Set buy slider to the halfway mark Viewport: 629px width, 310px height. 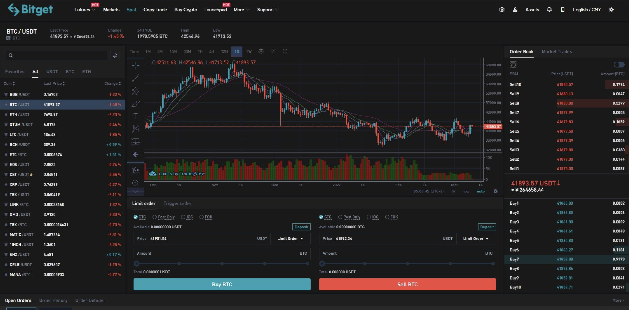pyautogui.click(x=222, y=264)
